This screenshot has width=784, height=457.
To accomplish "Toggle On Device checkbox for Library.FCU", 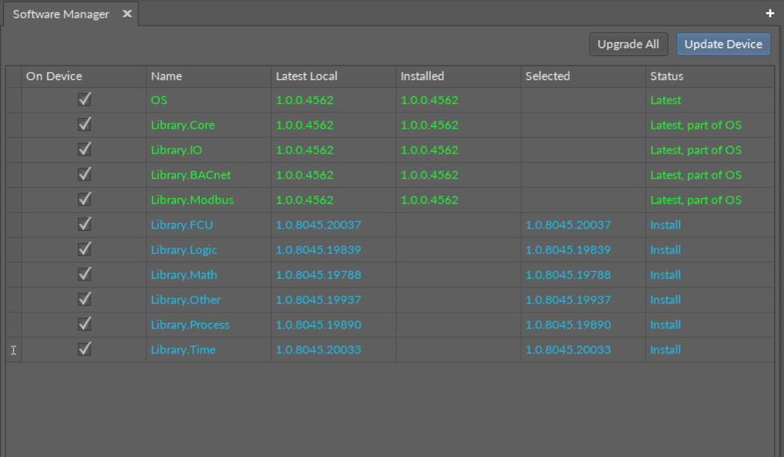I will coord(84,225).
